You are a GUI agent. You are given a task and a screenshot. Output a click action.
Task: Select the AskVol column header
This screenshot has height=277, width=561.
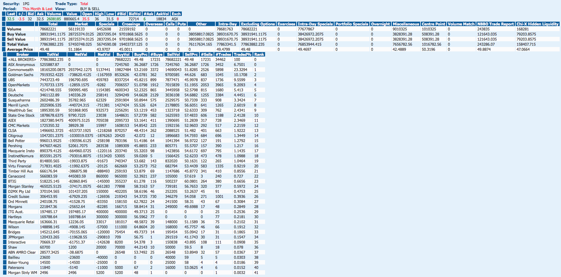click(163, 14)
